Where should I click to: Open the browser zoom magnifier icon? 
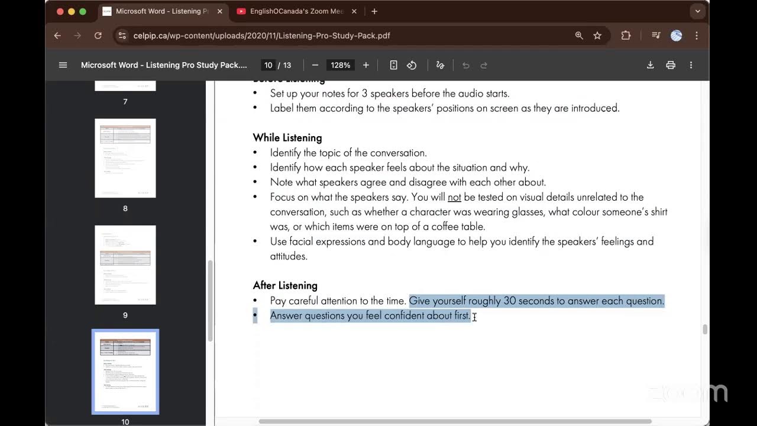[579, 35]
